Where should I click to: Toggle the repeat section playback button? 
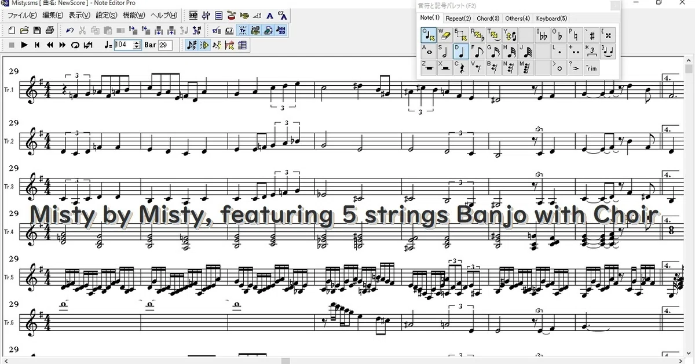(88, 45)
